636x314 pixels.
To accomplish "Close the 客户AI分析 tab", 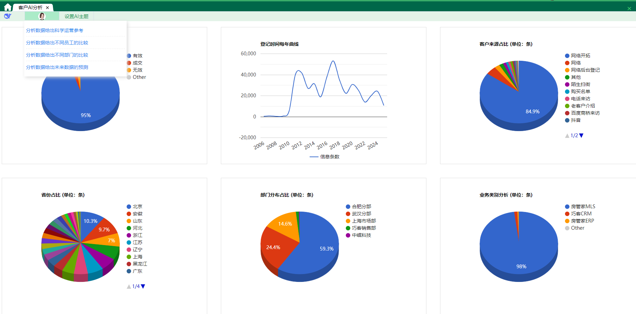I will pos(47,8).
